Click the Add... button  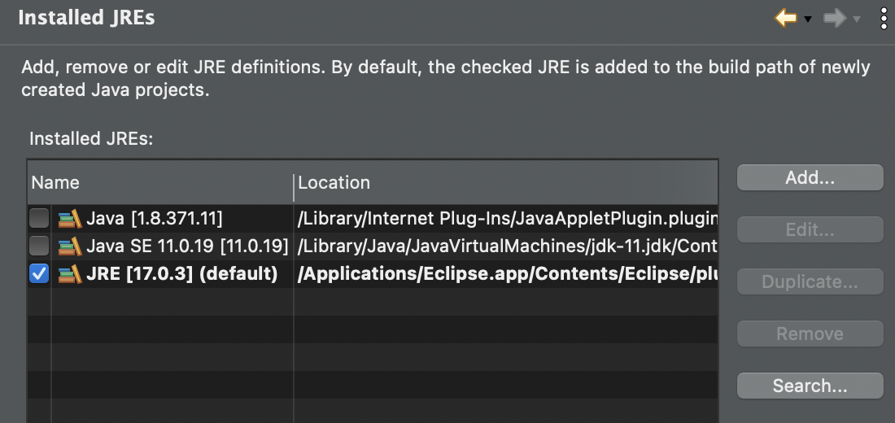[810, 178]
